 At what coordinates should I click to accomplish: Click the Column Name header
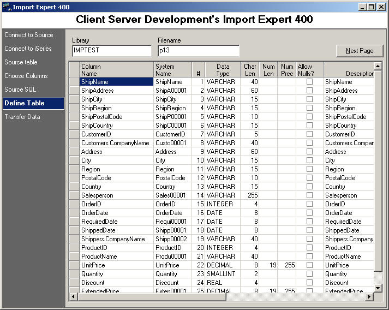click(x=116, y=70)
